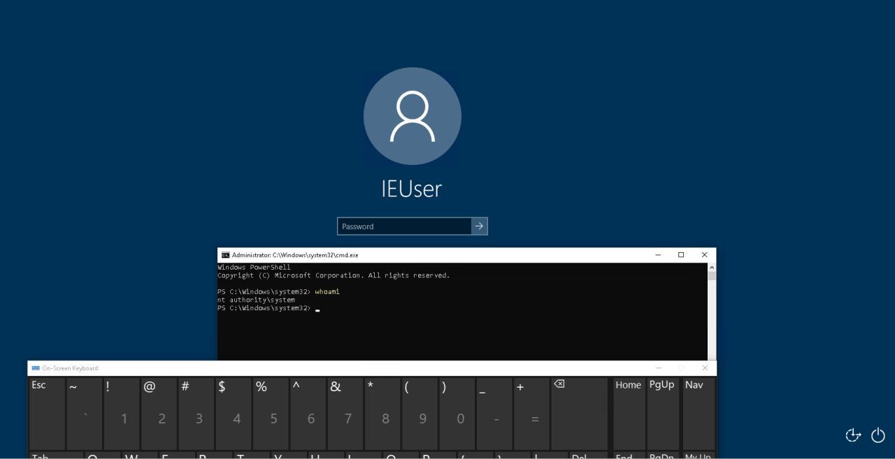Image resolution: width=895 pixels, height=459 pixels.
Task: Click the "Administrator: C:\Windows\system32\cmd.exe" title text
Action: (x=295, y=255)
